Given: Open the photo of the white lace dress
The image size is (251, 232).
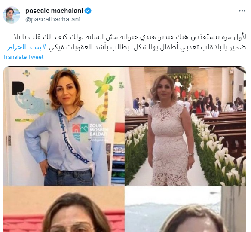Looking at the screenshot, I should pyautogui.click(x=185, y=126).
